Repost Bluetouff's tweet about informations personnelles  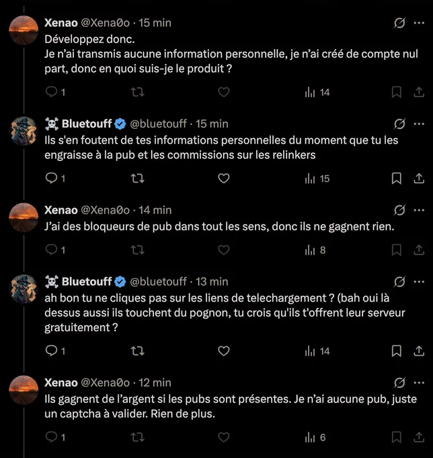coord(137,178)
